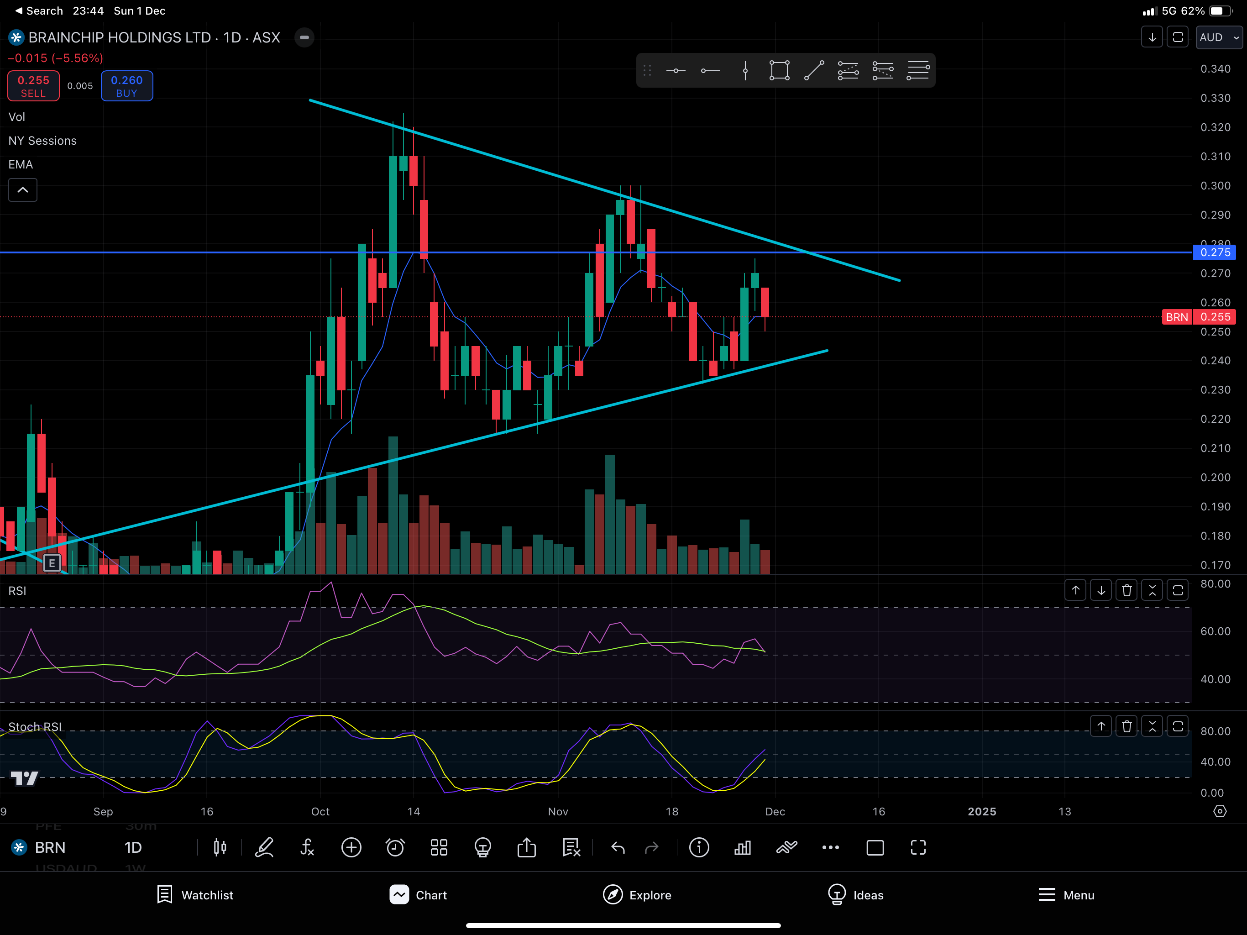Select horizontal ray drawing tool

[x=710, y=70]
